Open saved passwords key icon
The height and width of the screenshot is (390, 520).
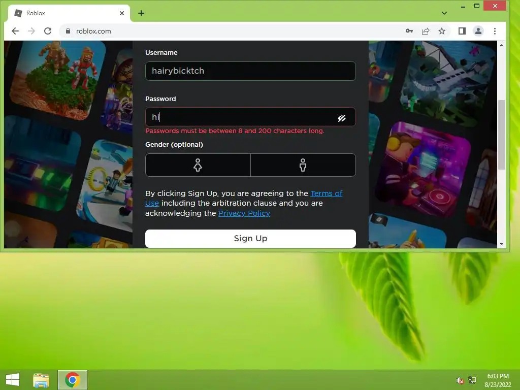(409, 31)
